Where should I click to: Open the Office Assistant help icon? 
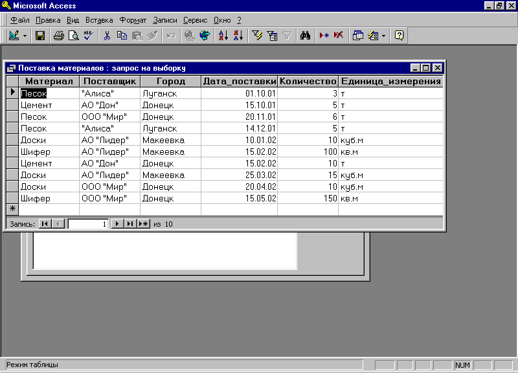click(399, 36)
